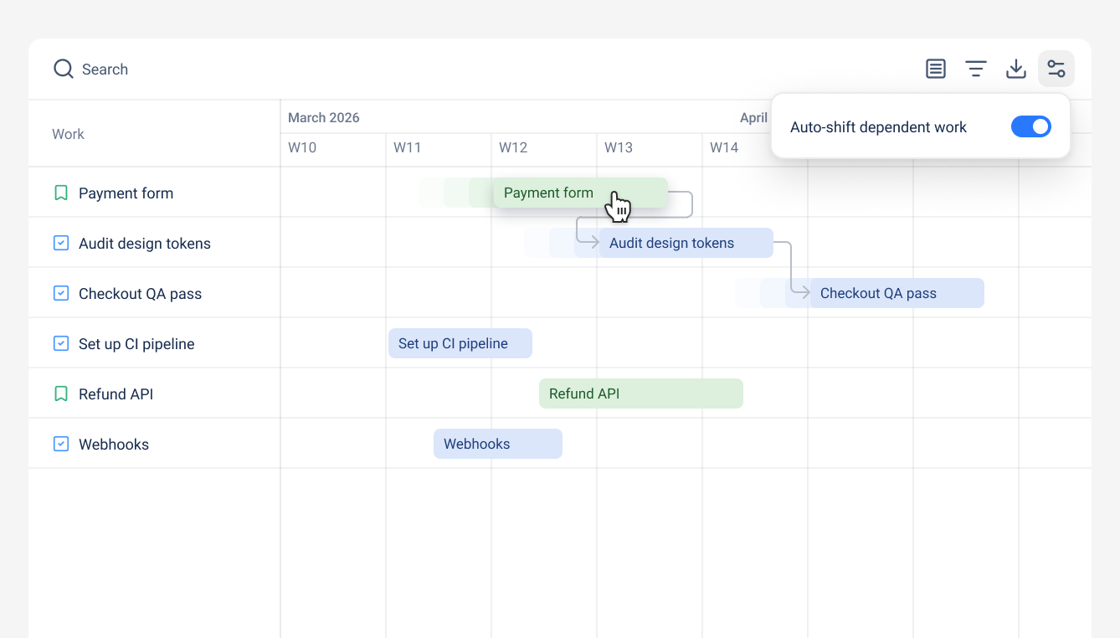The height and width of the screenshot is (638, 1120).
Task: Click the W11 week header
Action: pyautogui.click(x=408, y=147)
